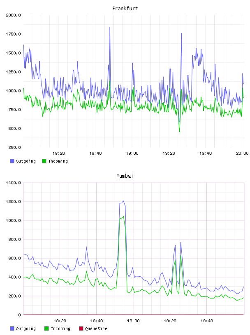Viewport: 250px width, 335px height.
Task: Click the blue Outgoing swatch in Frankfurt legend
Action: pyautogui.click(x=12, y=161)
